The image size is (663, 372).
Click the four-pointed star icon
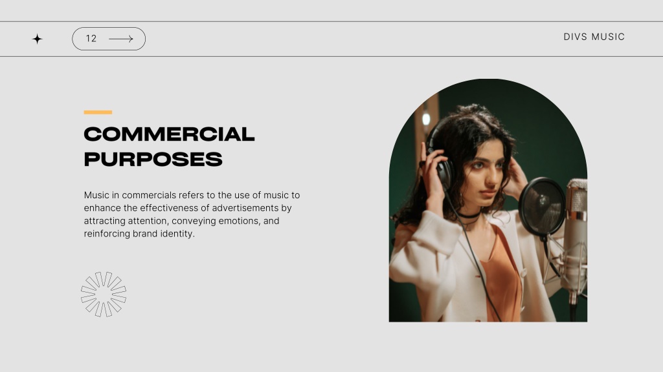(x=37, y=39)
